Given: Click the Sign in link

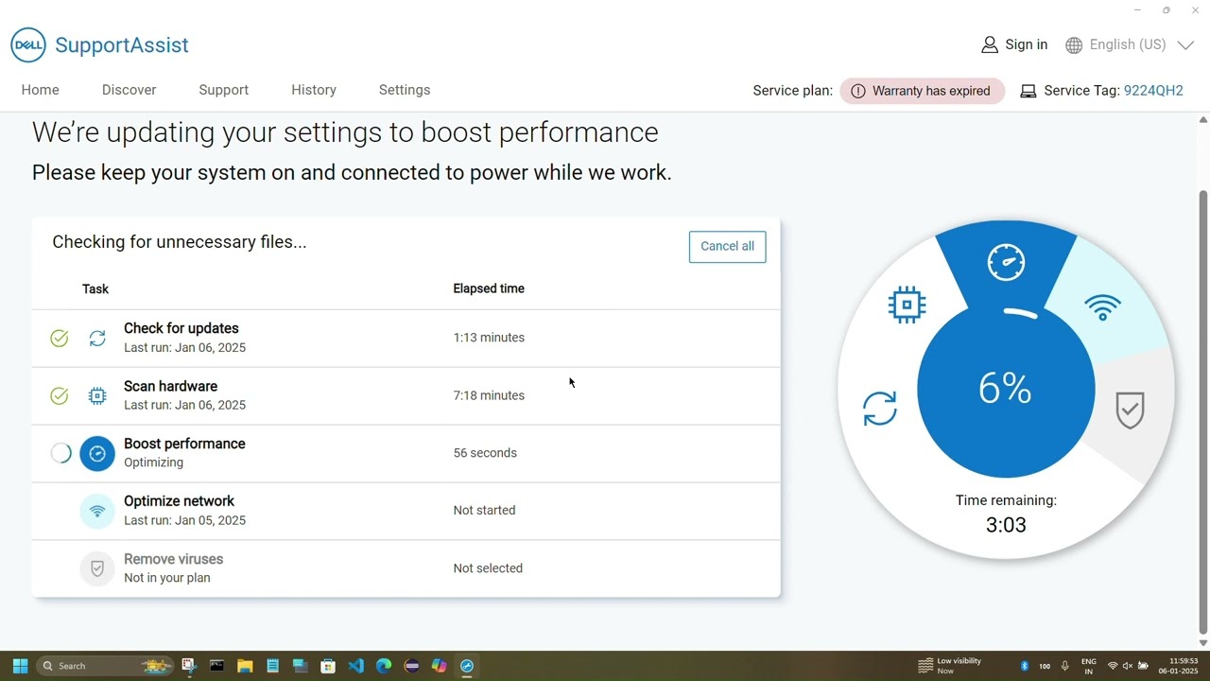Looking at the screenshot, I should pos(1027,44).
